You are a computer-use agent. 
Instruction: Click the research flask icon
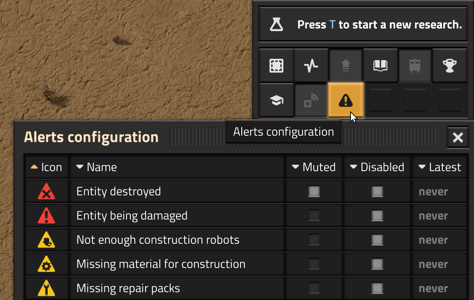point(276,24)
